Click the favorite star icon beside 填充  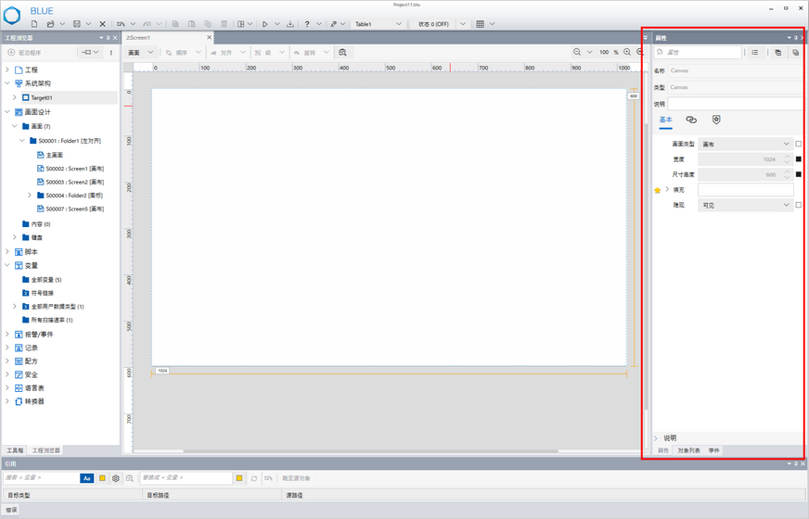[x=658, y=190]
